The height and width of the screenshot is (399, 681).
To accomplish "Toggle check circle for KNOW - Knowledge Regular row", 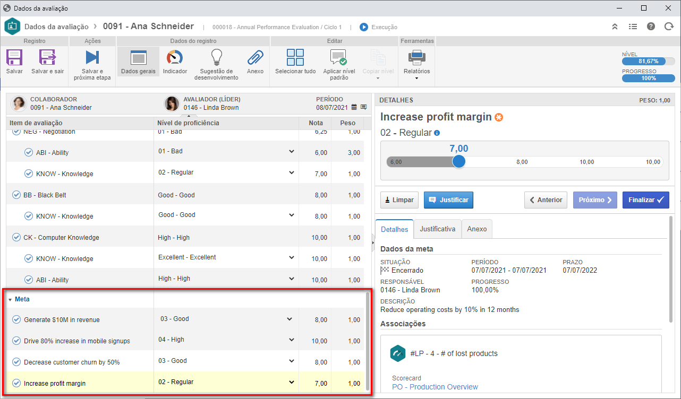I will pyautogui.click(x=29, y=174).
